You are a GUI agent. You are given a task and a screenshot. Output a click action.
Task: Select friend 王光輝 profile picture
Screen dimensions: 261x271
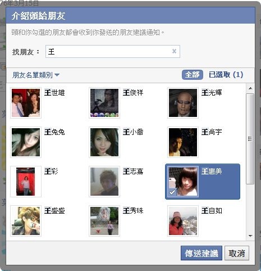(183, 103)
